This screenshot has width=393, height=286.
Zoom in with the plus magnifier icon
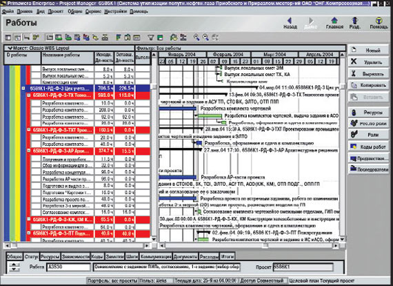coord(196,38)
